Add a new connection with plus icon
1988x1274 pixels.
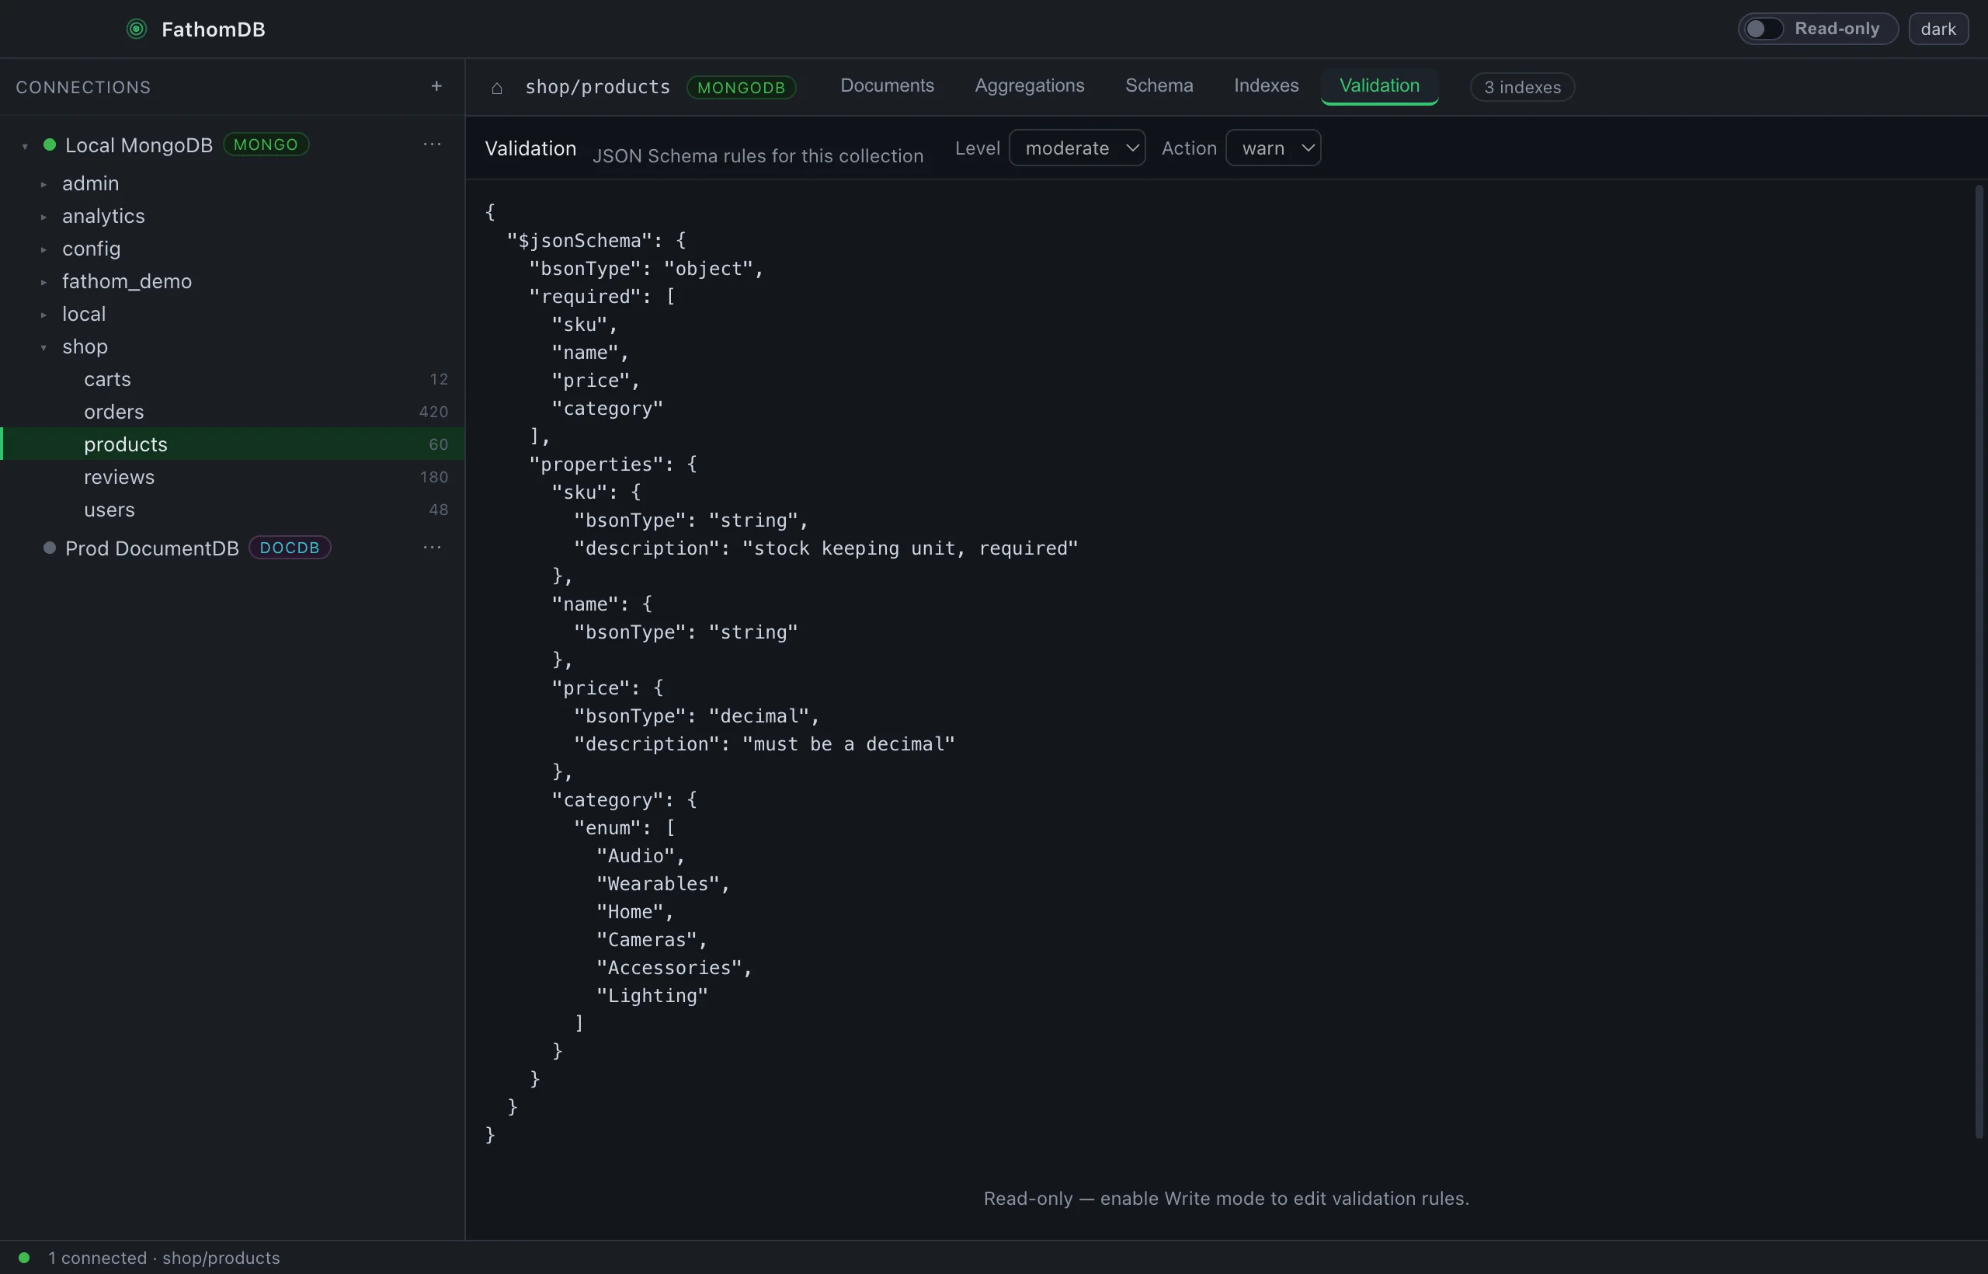pos(436,86)
